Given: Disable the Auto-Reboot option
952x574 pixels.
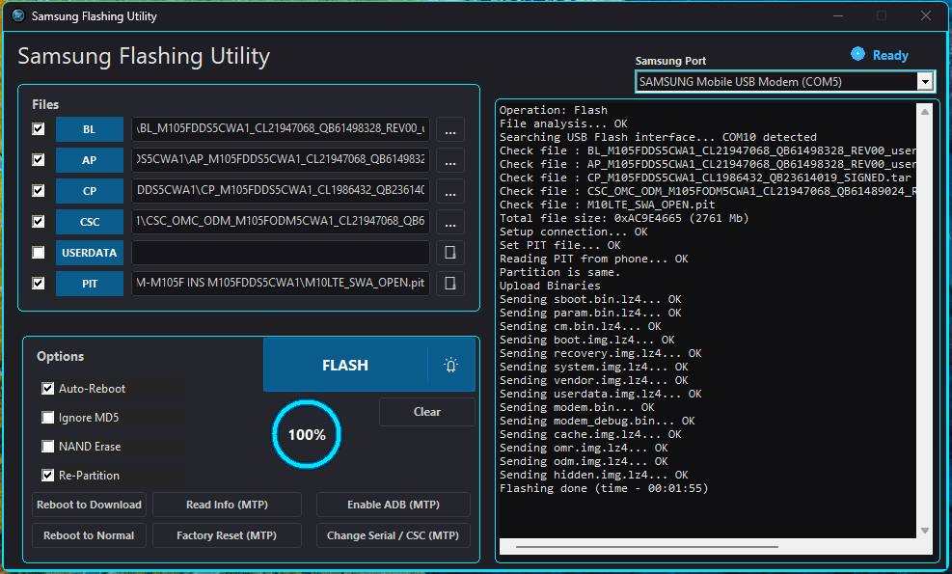Looking at the screenshot, I should tap(48, 388).
